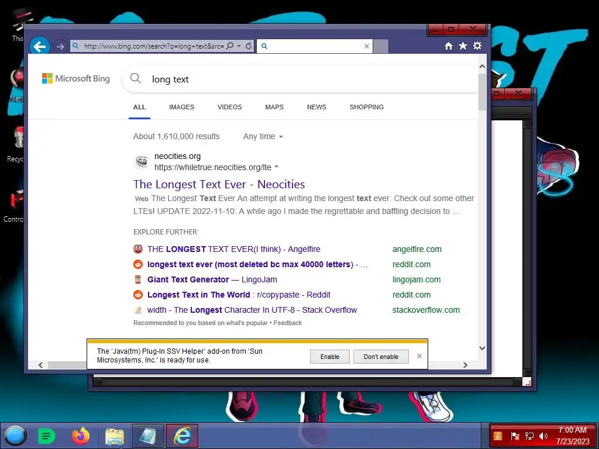This screenshot has height=449, width=599.
Task: Click the horizontal scrollbar right arrow
Action: 465,365
